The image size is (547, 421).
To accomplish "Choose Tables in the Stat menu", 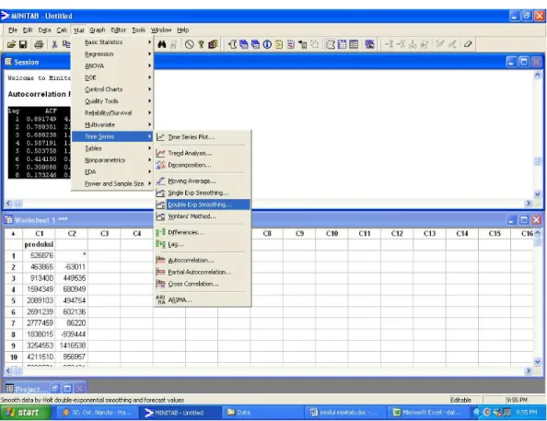I will click(x=112, y=148).
